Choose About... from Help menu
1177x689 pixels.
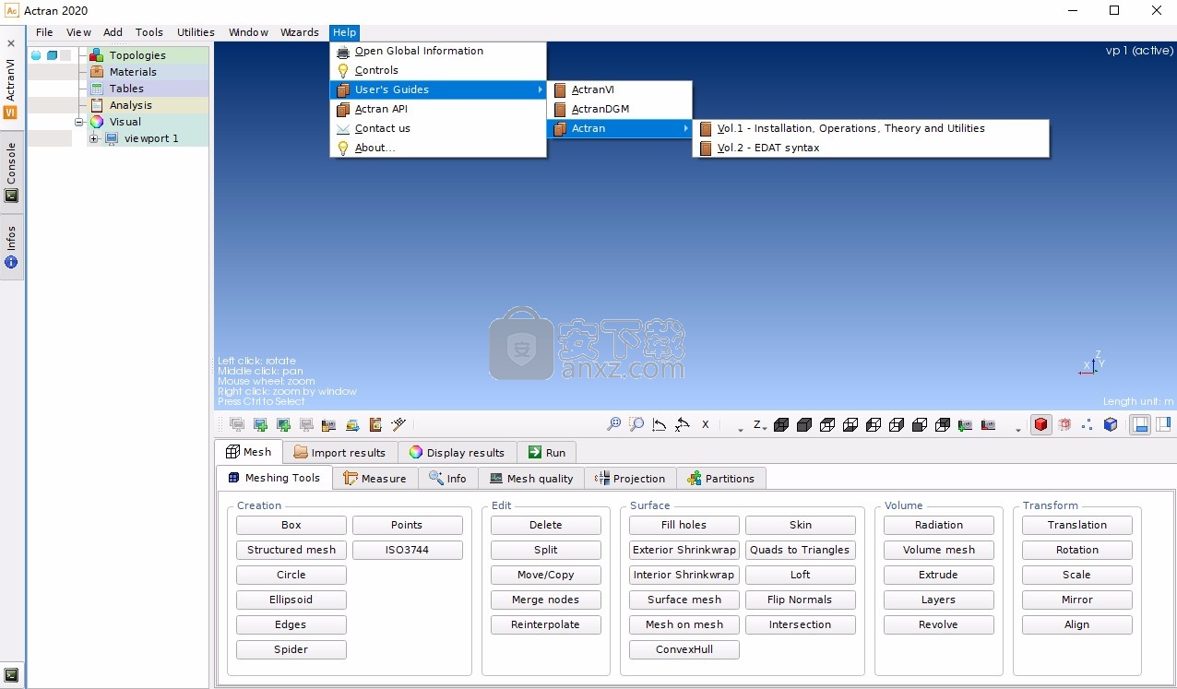click(438, 148)
